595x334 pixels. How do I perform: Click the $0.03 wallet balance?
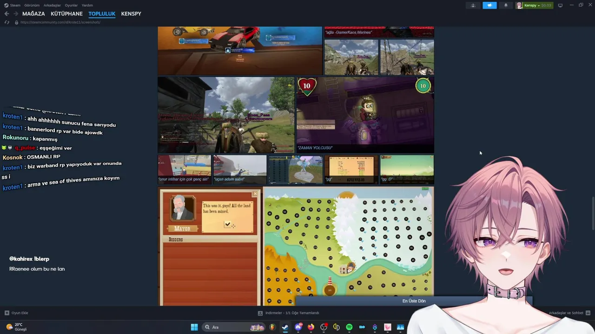pyautogui.click(x=546, y=6)
